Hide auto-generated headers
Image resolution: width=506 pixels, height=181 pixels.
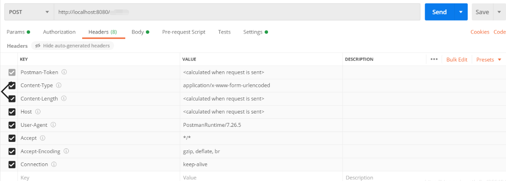pos(72,46)
